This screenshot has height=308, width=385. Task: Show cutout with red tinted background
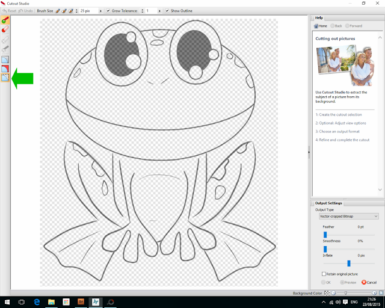click(5, 69)
